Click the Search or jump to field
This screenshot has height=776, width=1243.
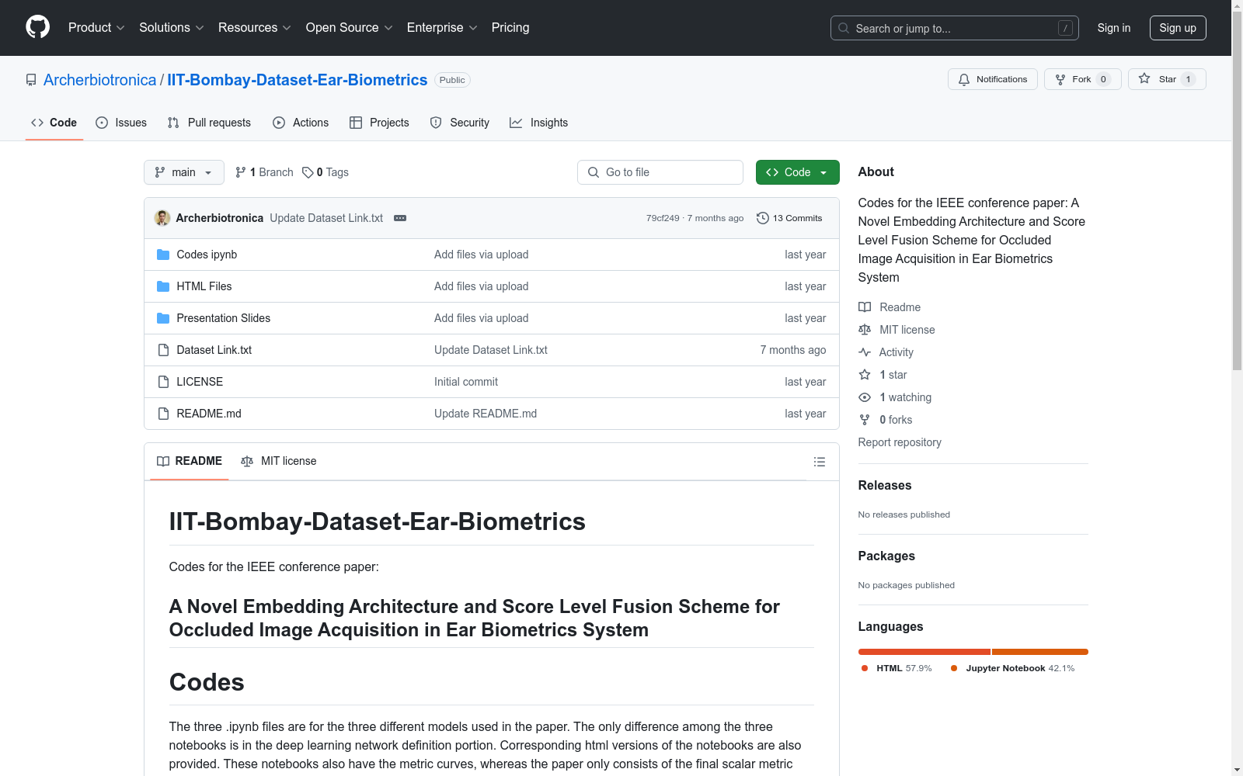click(955, 28)
